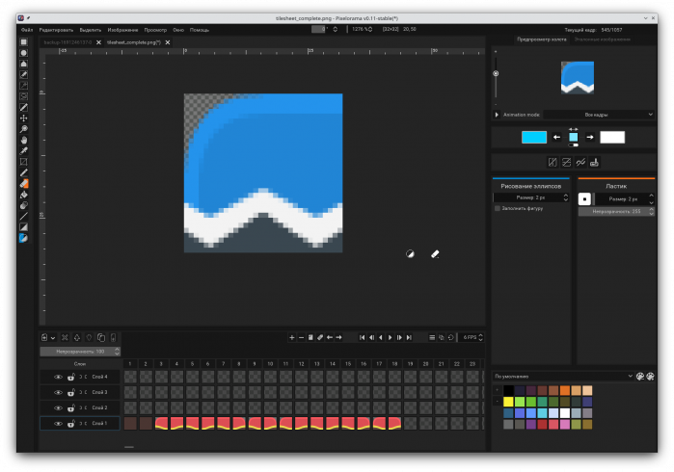
Task: Toggle pixel perfect mode icon
Action: [580, 163]
